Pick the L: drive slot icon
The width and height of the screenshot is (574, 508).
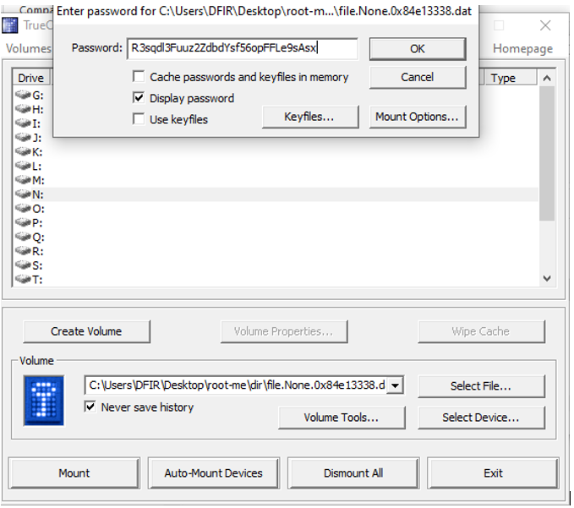click(x=23, y=167)
